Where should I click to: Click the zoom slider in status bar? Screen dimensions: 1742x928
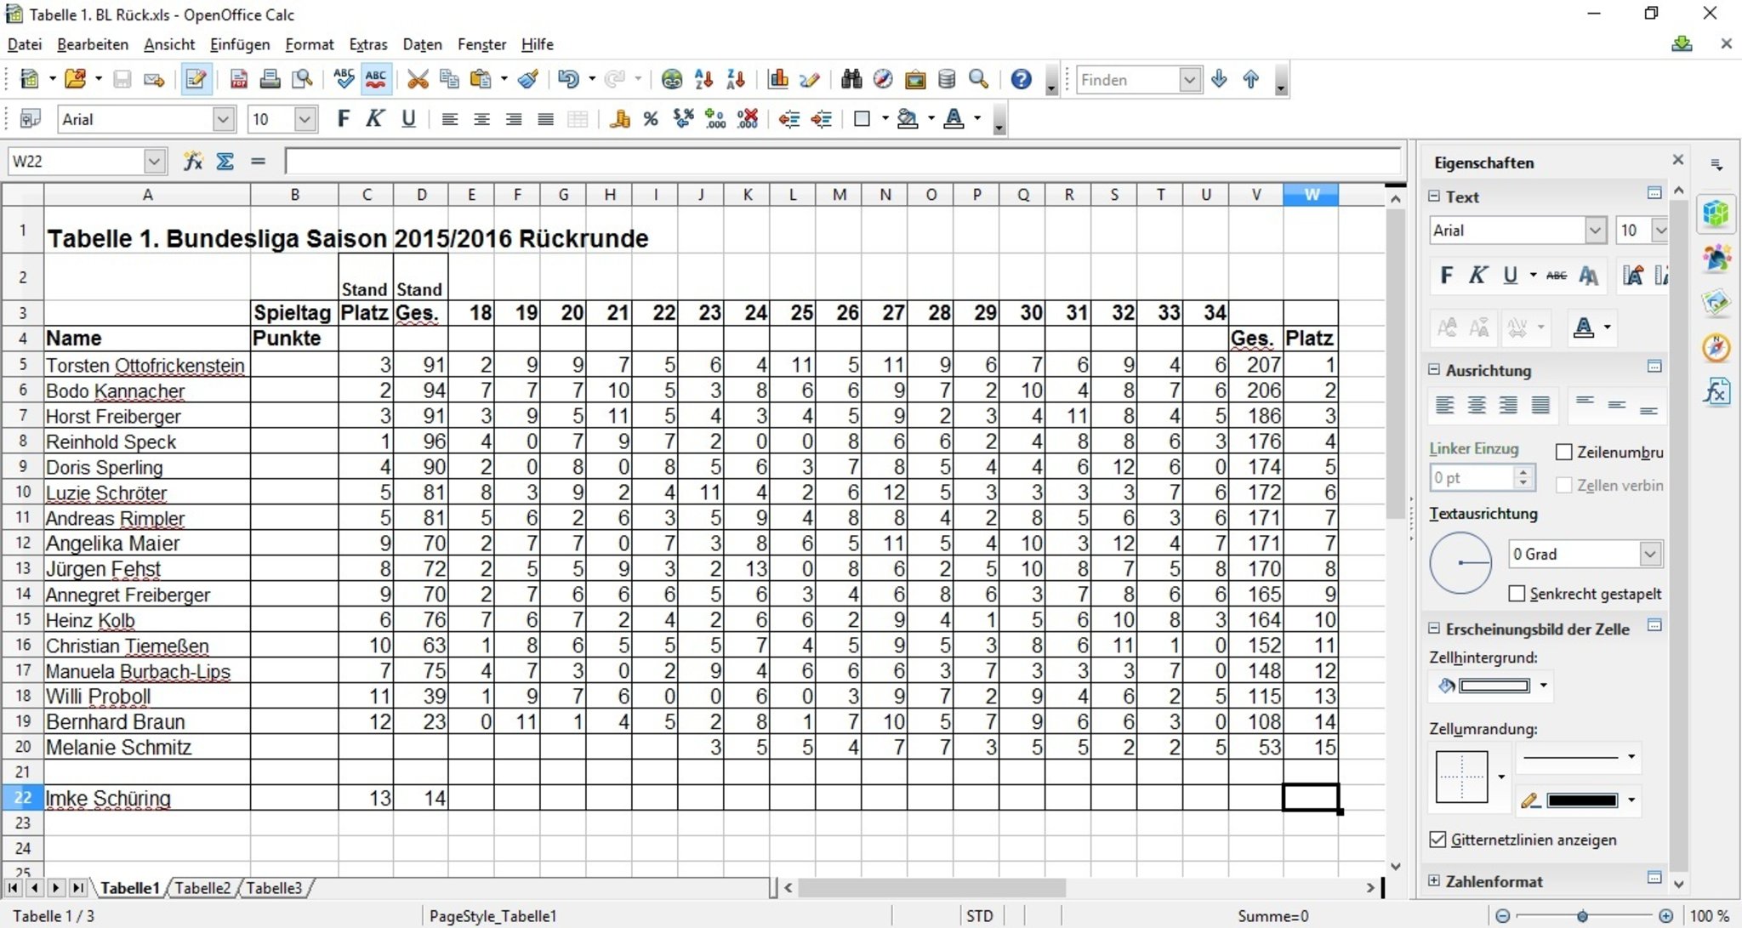1583,916
